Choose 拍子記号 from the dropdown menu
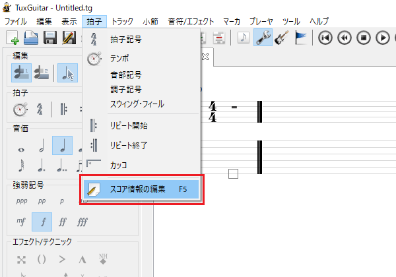Viewport: 396px width, 277px height. [x=141, y=40]
